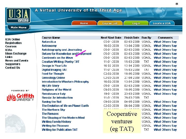Click finish date 06-04-2009 for Evolution of life
The width and height of the screenshot is (186, 139).
coord(132,106)
